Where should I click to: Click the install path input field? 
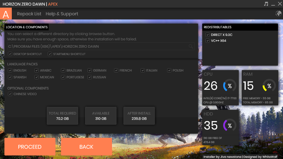(x=101, y=46)
